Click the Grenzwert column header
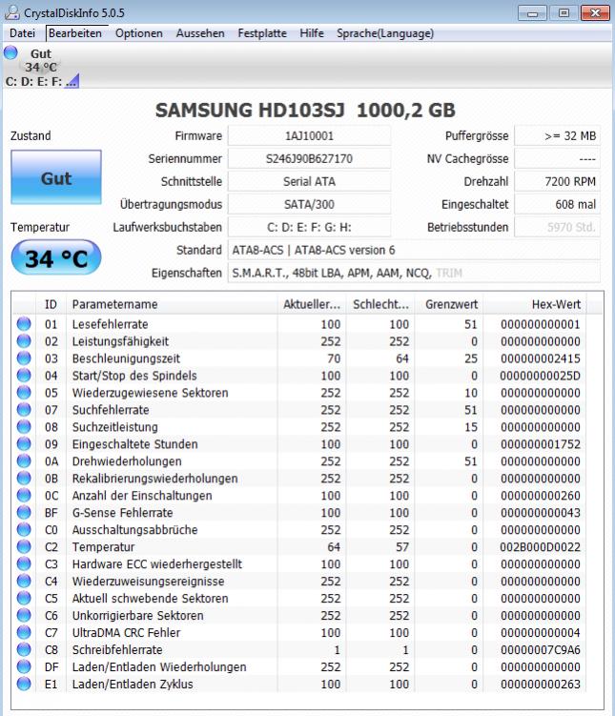 click(449, 304)
